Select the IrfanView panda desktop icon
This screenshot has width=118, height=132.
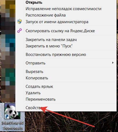click(12, 112)
